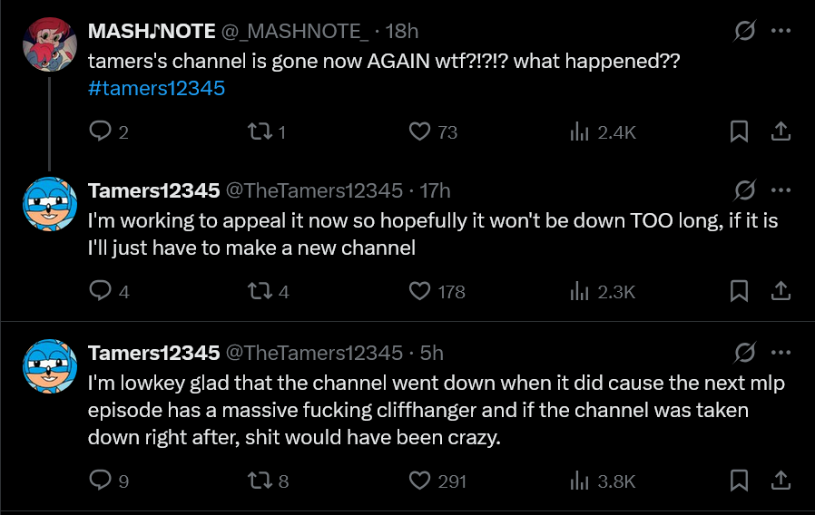Share the cliffhanger tweet from 5h ago
815x515 pixels.
click(x=780, y=481)
